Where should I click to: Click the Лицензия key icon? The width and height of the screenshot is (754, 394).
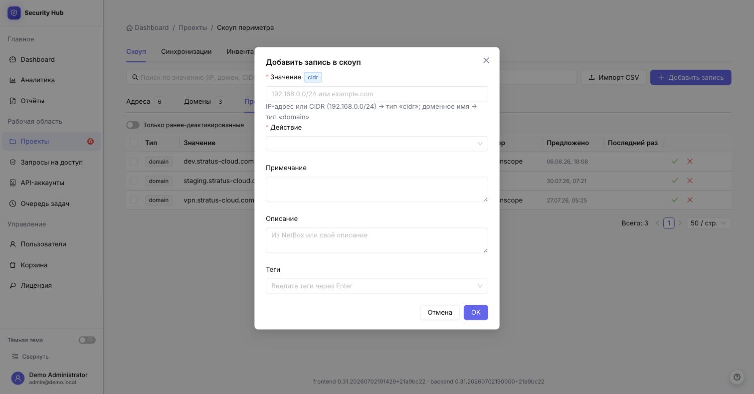pyautogui.click(x=13, y=285)
